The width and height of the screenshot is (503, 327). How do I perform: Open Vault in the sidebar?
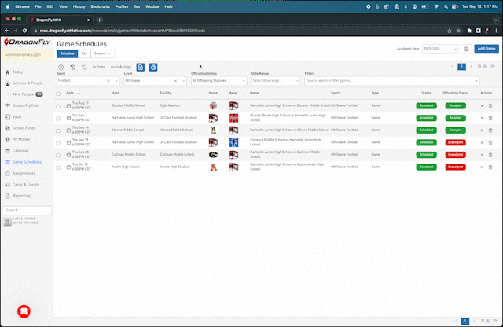[17, 116]
